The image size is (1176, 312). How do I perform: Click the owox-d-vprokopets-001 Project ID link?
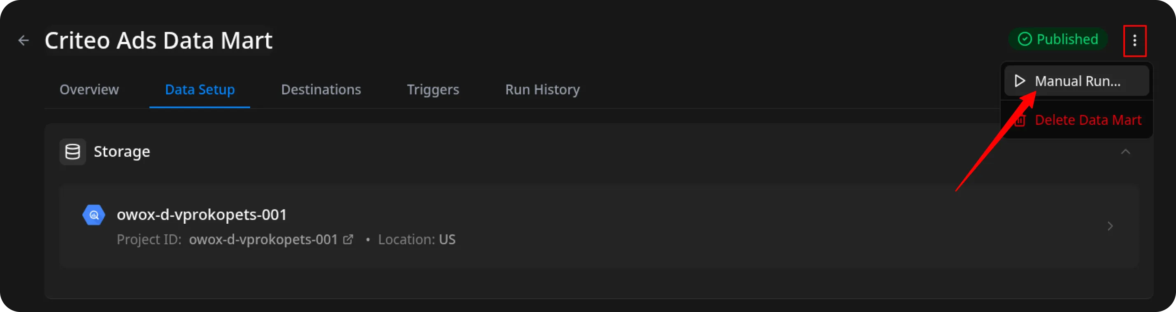click(x=263, y=240)
